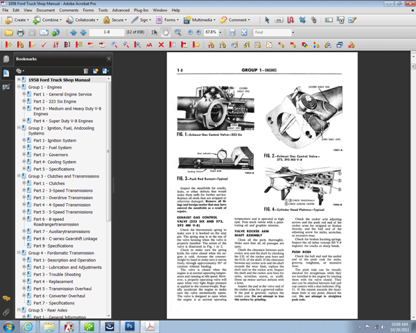Open Internet Explorer from the taskbar
416x333 pixels.
[x=28, y=326]
